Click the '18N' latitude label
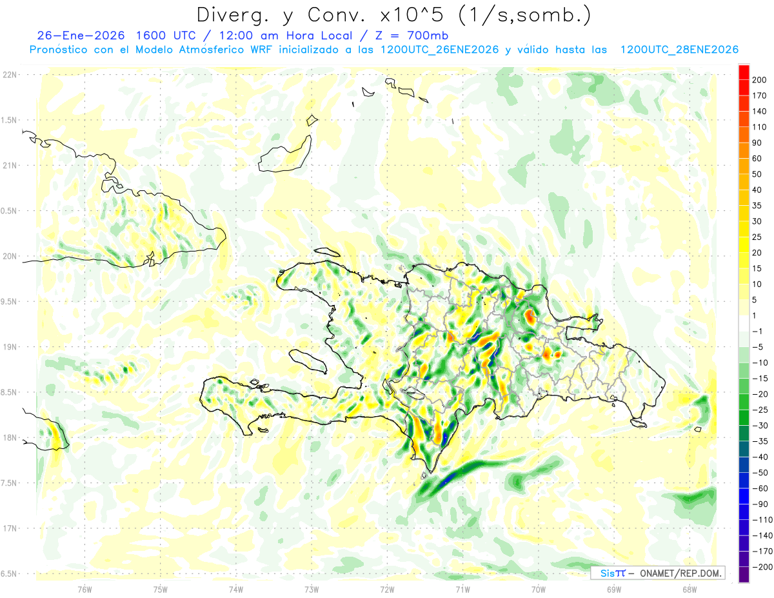 click(9, 437)
